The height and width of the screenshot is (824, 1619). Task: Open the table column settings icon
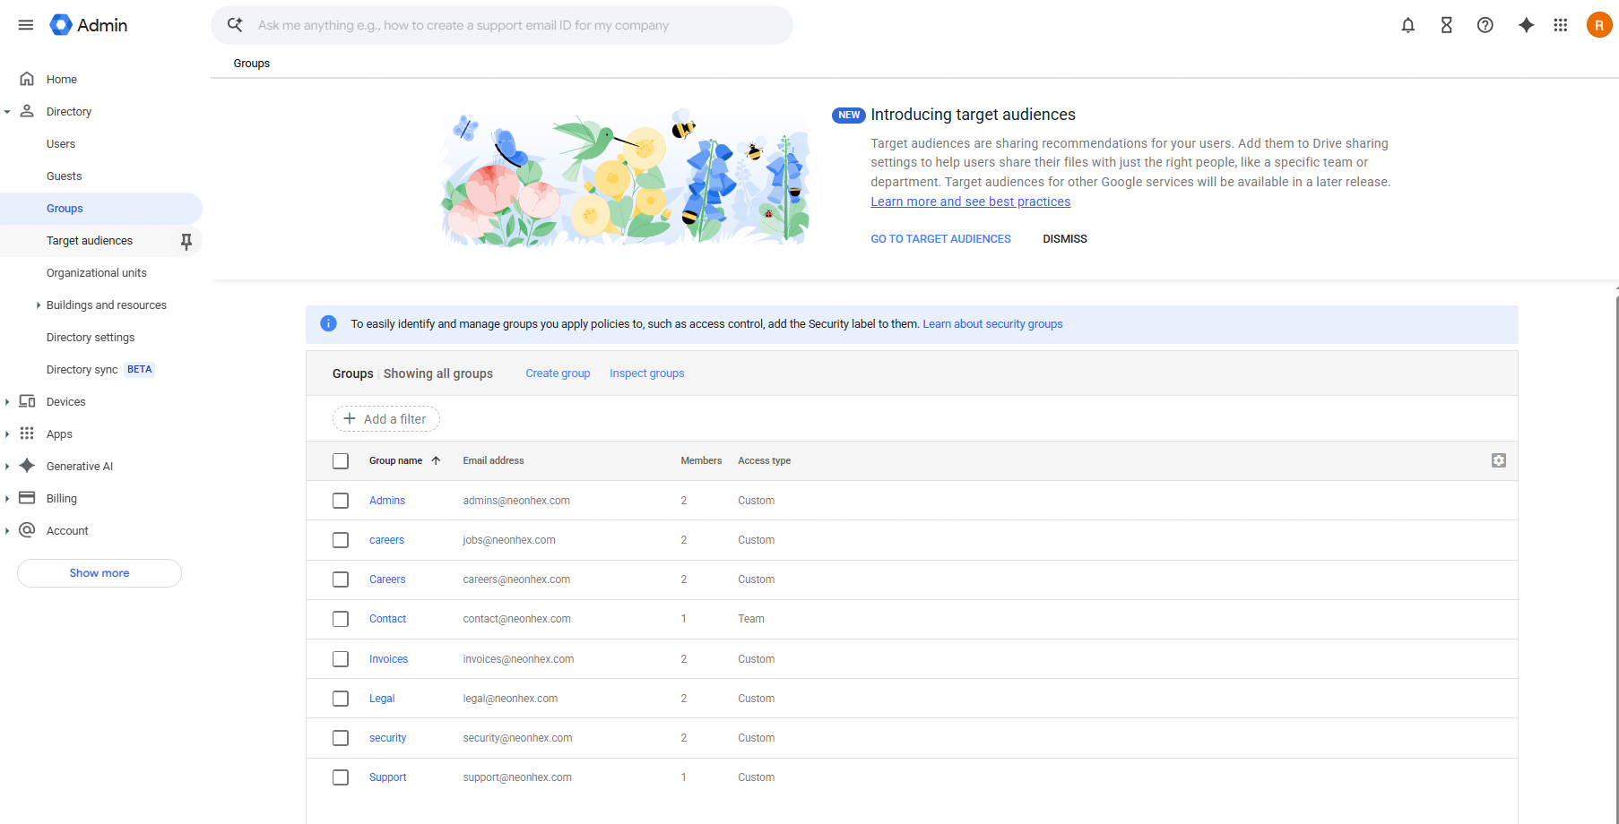1499,460
